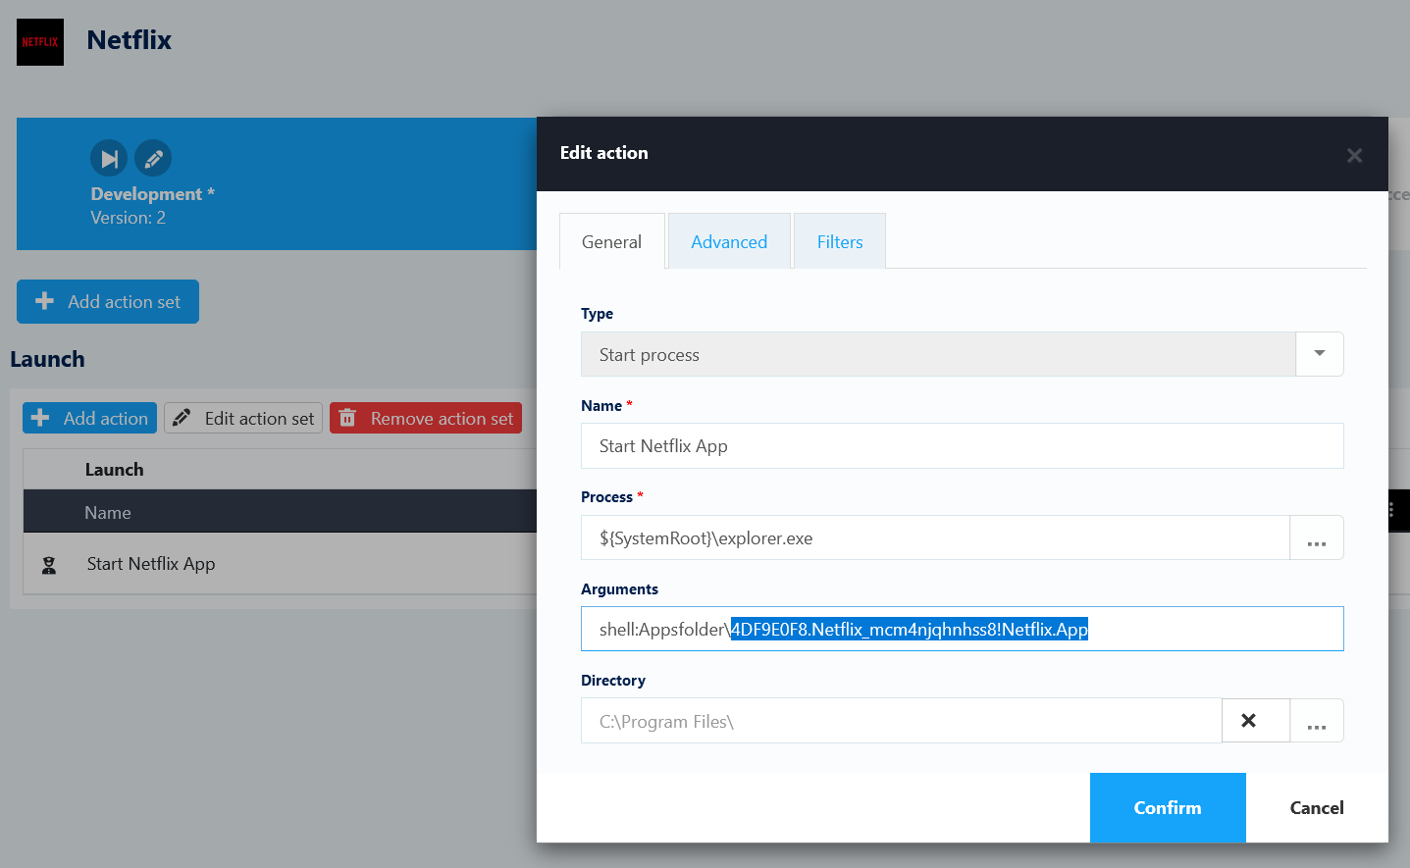Click the Netflix app logo thumbnail
Viewport: 1410px width, 868px height.
click(x=40, y=42)
